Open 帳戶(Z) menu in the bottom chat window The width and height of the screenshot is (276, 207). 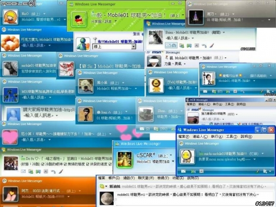click(114, 178)
